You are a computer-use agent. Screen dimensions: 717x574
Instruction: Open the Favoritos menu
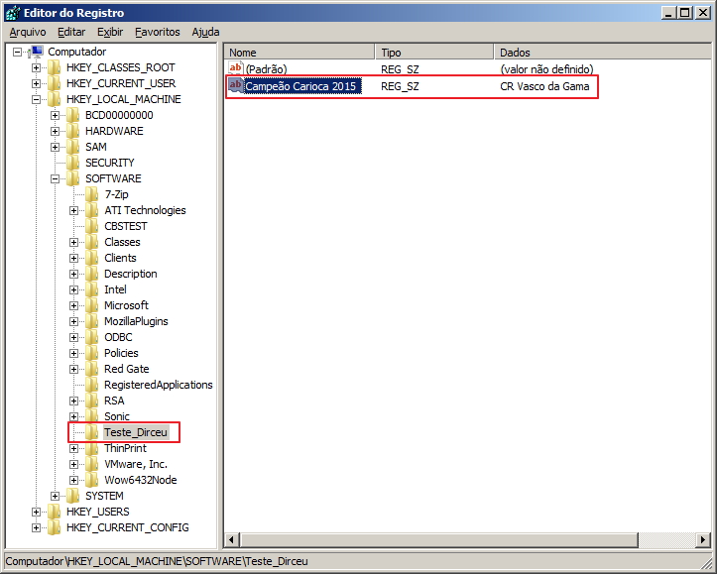tap(158, 32)
